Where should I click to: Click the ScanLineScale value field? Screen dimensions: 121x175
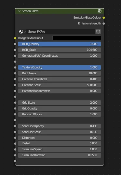click(60, 132)
